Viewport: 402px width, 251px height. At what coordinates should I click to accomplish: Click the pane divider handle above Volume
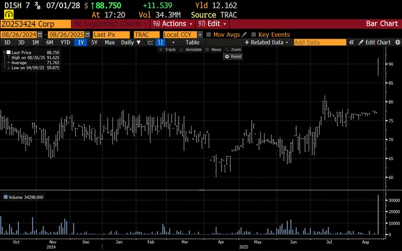pos(202,190)
